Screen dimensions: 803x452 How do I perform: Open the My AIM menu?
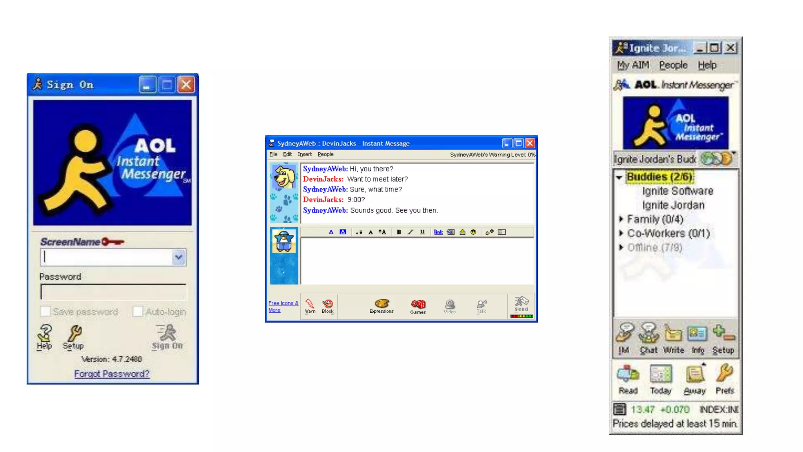633,65
